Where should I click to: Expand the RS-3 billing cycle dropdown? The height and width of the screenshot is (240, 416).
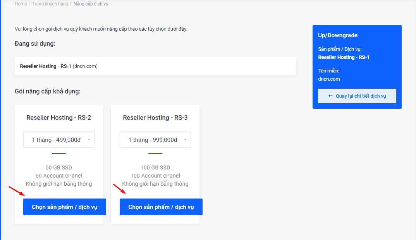click(155, 140)
